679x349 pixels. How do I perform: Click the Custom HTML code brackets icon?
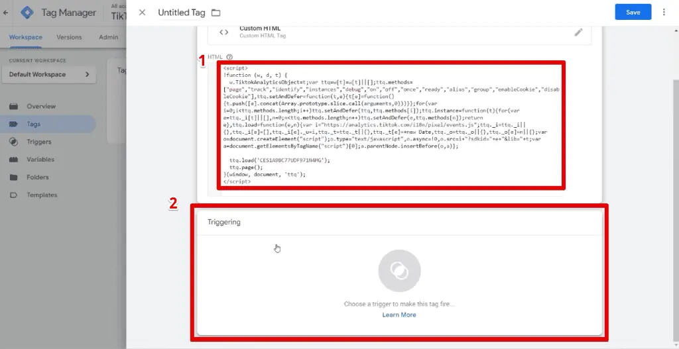click(x=223, y=32)
